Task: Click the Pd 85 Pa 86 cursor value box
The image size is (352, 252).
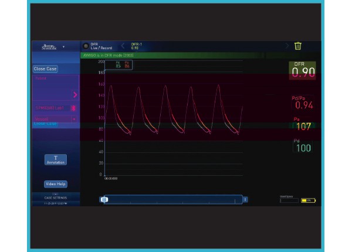Action: 119,65
